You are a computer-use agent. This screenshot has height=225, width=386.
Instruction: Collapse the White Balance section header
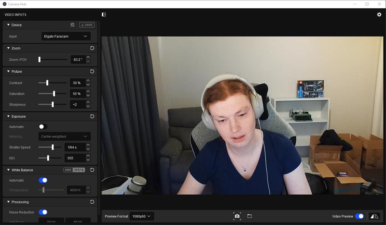tap(8, 170)
